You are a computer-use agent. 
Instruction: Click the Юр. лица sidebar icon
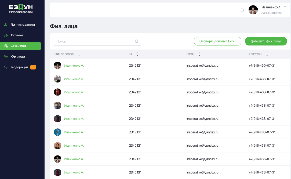(x=6, y=57)
